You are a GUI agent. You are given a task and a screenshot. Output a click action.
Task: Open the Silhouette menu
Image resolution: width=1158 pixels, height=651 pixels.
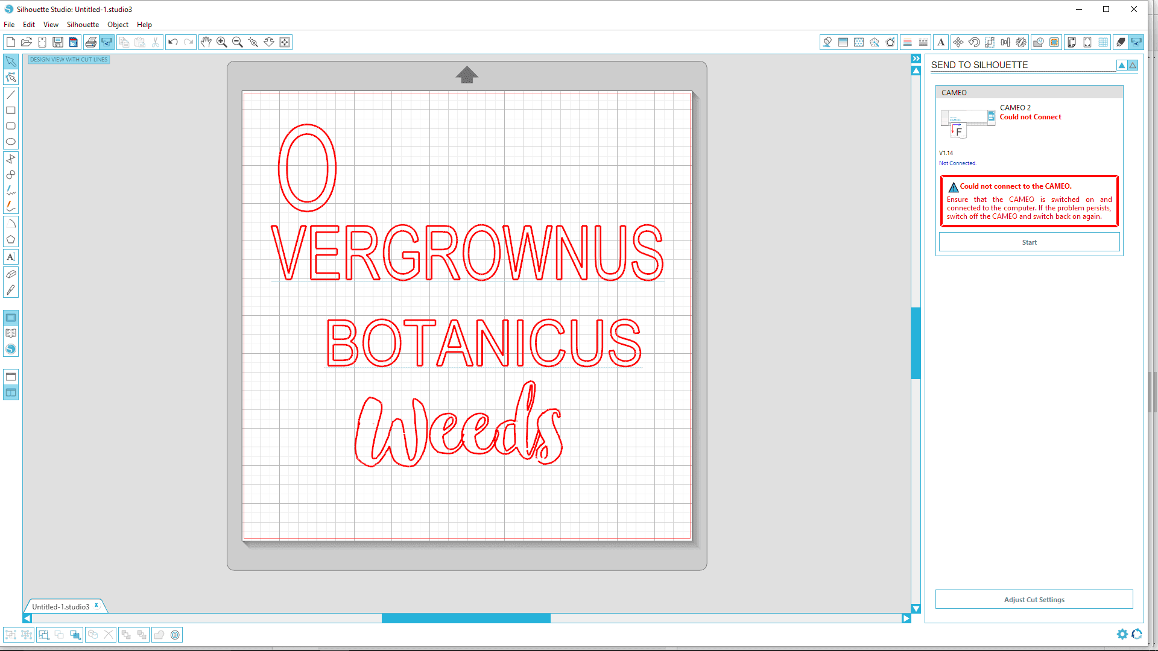pos(83,25)
